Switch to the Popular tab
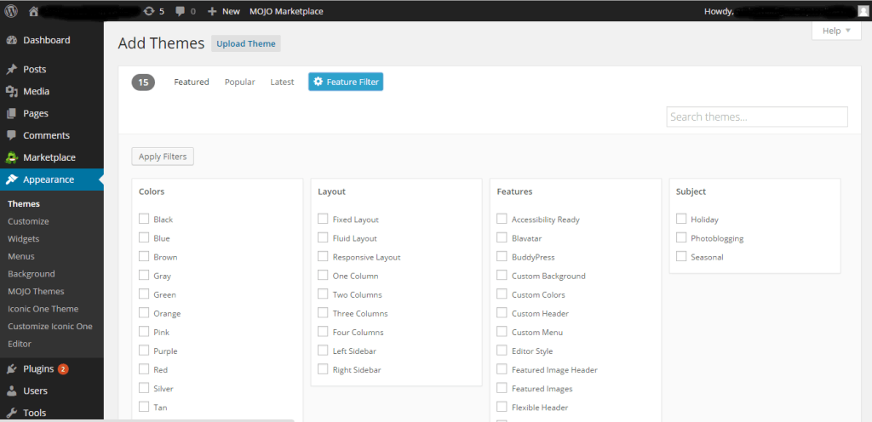The height and width of the screenshot is (422, 872). point(239,83)
